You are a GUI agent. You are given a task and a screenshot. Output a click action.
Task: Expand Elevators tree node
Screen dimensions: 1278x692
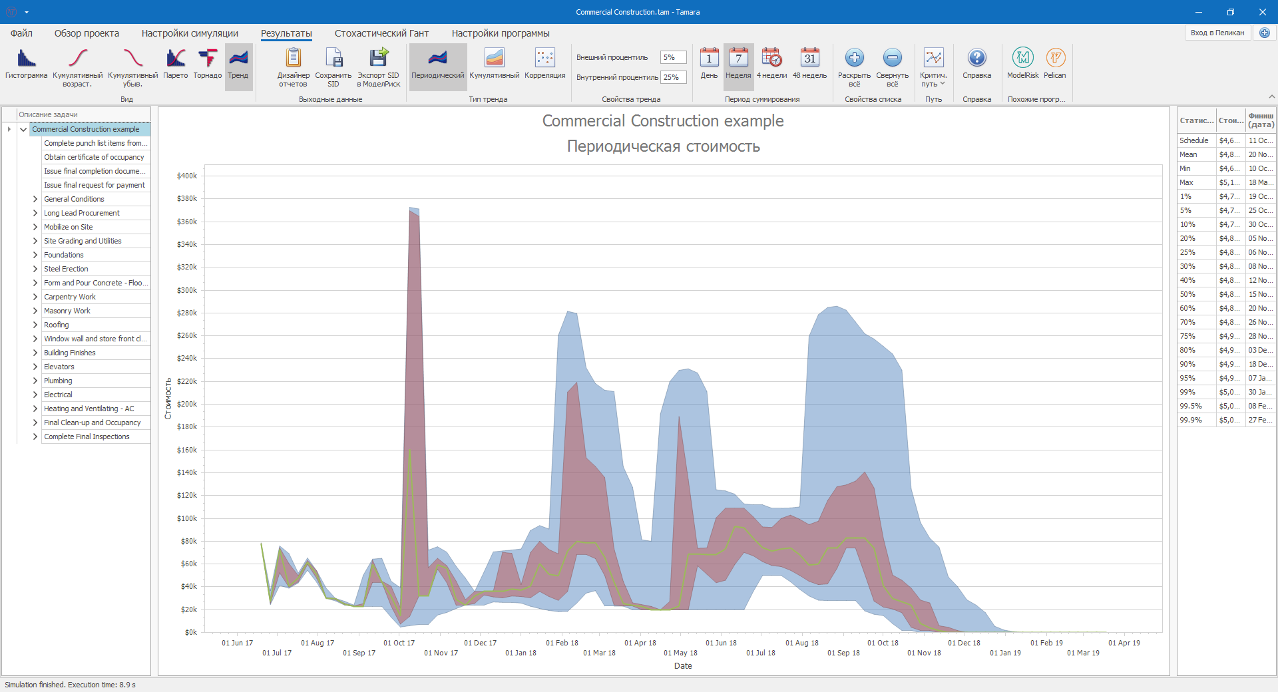coord(35,367)
